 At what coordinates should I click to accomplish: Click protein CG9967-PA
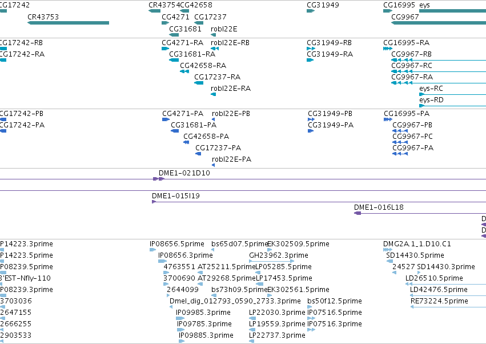pyautogui.click(x=413, y=148)
